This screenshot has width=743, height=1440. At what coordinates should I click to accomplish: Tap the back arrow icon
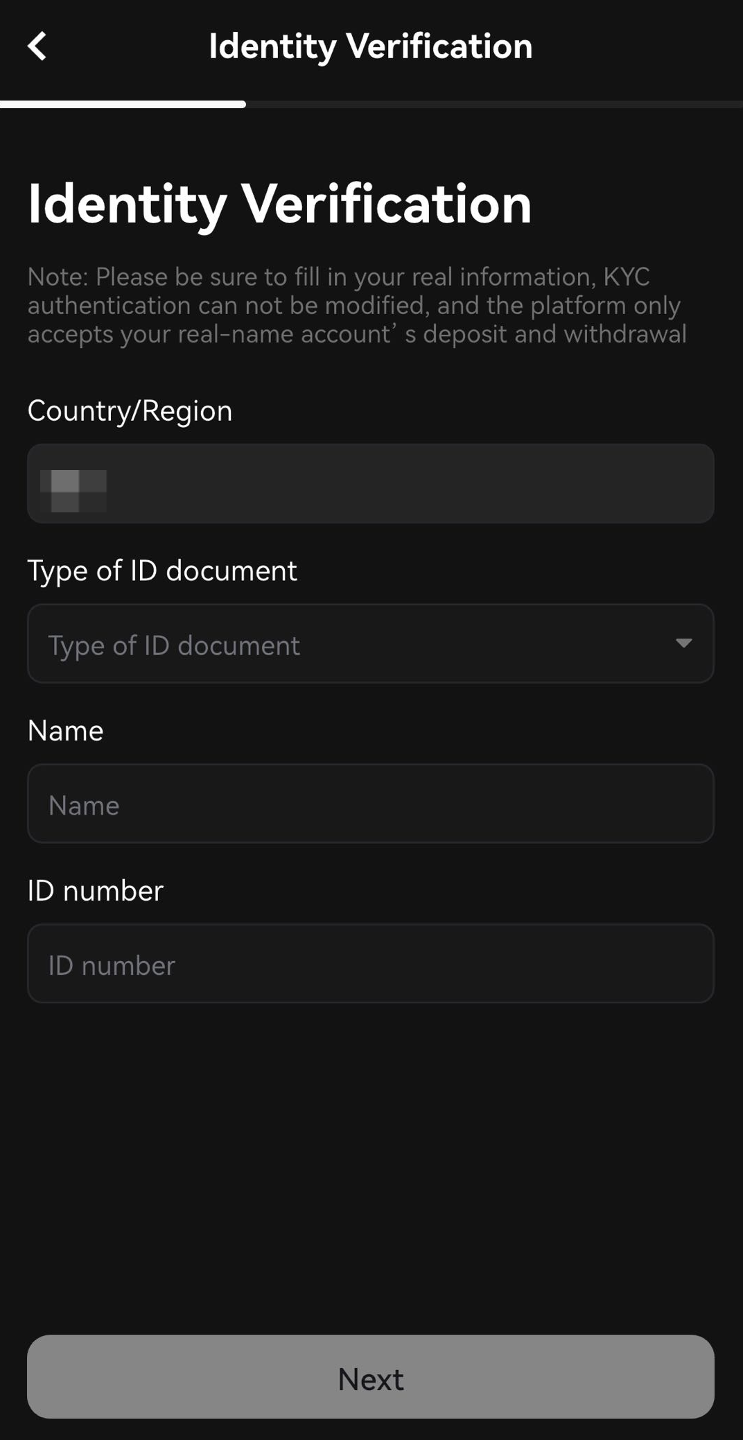click(37, 46)
